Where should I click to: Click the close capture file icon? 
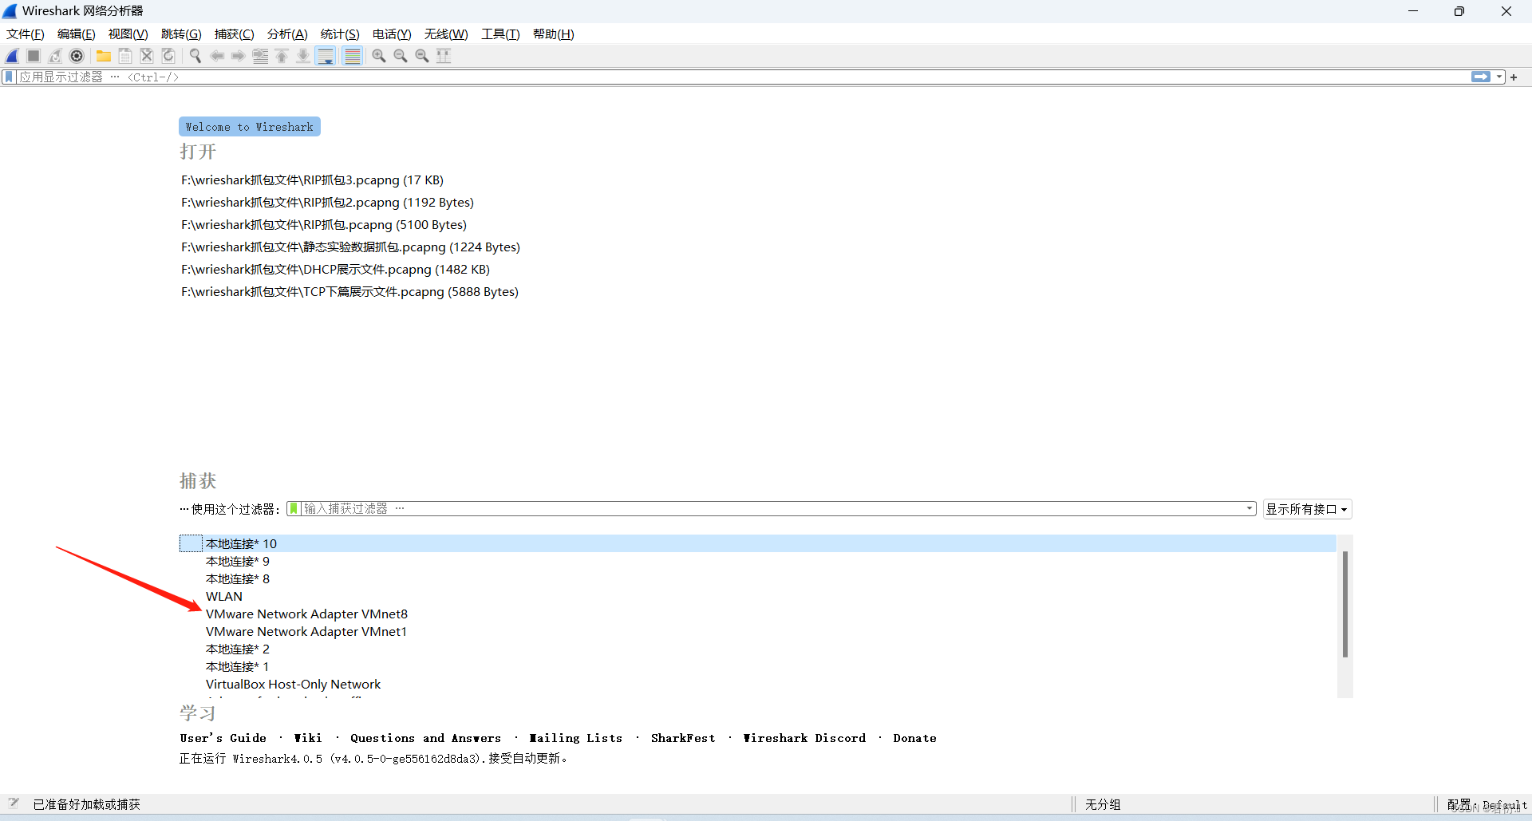147,56
